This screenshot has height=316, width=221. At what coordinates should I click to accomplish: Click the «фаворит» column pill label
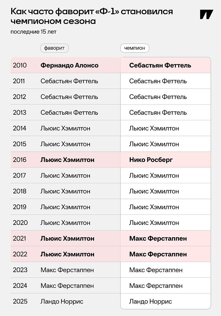54,48
